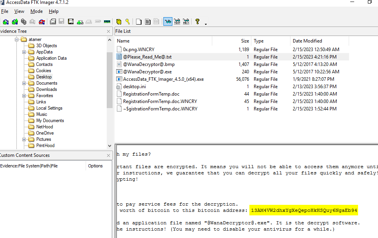Open the Mode menu
Image resolution: width=378 pixels, height=238 pixels.
pos(37,11)
